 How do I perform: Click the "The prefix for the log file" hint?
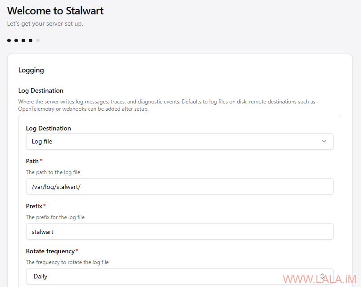click(55, 217)
